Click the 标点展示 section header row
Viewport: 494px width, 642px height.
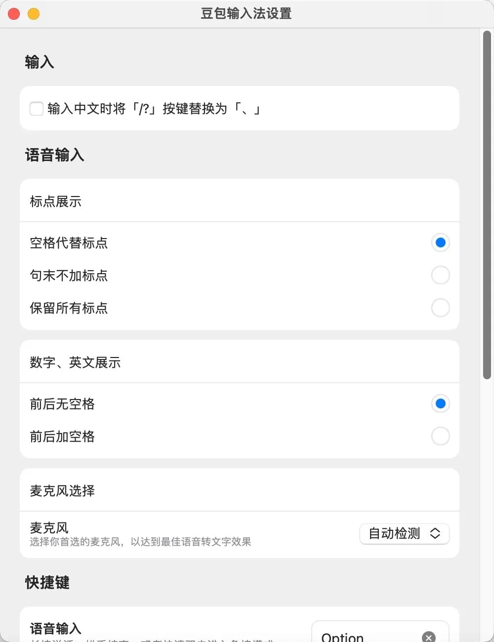coord(239,201)
